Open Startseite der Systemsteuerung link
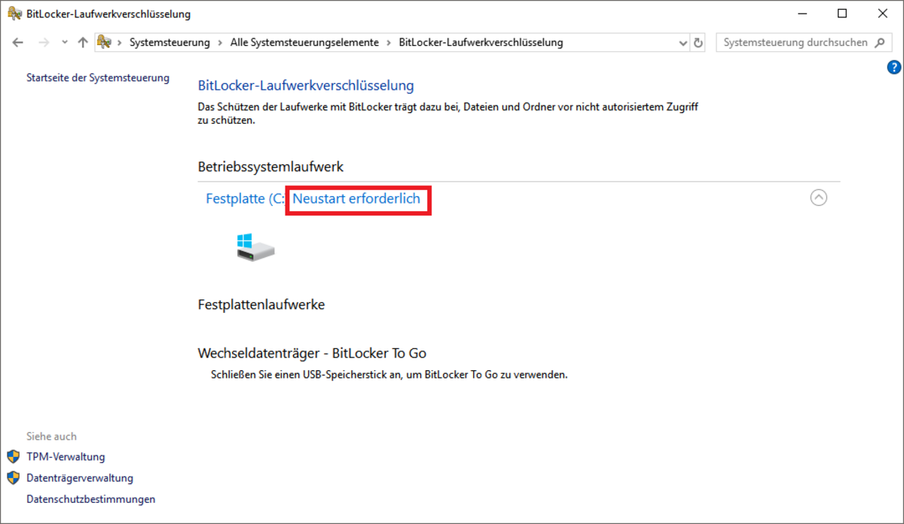This screenshot has height=524, width=904. coord(98,78)
